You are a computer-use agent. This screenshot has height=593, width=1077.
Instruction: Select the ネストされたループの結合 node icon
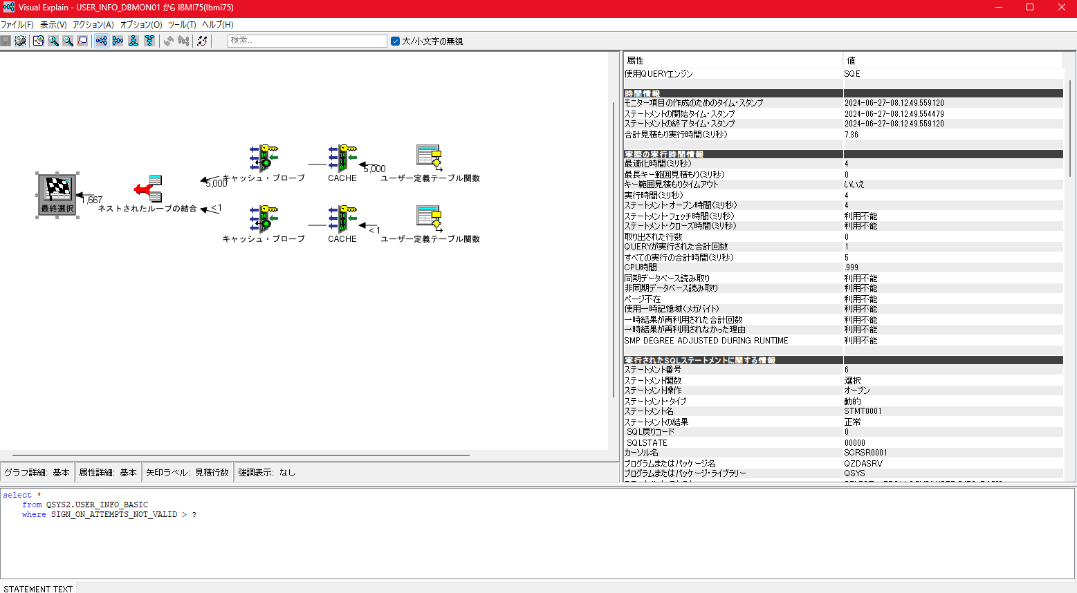pyautogui.click(x=148, y=189)
